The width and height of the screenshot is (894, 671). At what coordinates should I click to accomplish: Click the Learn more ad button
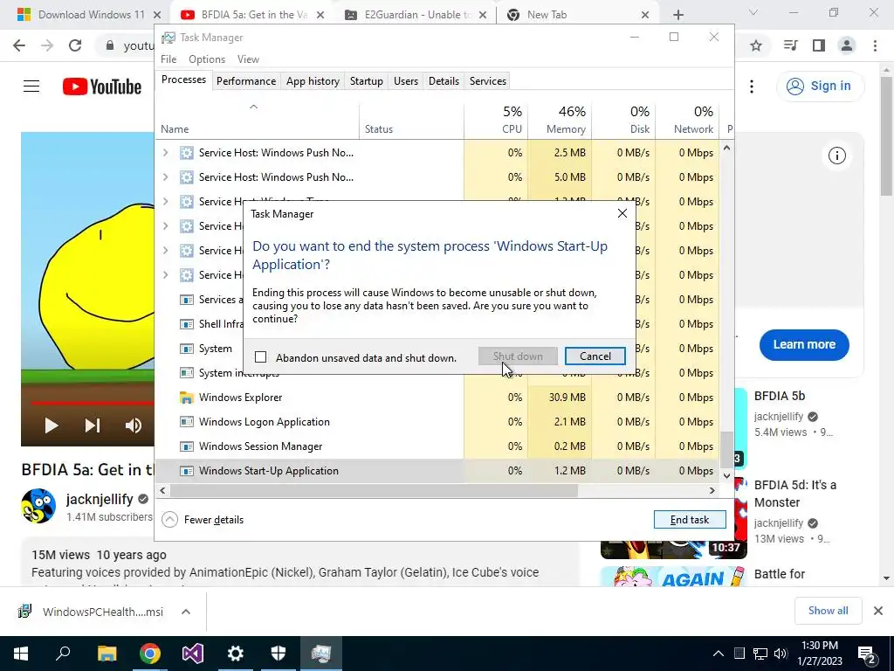804,344
